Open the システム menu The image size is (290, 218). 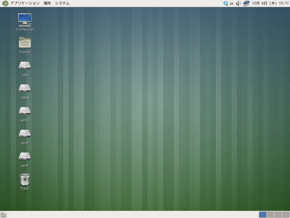coord(62,3)
